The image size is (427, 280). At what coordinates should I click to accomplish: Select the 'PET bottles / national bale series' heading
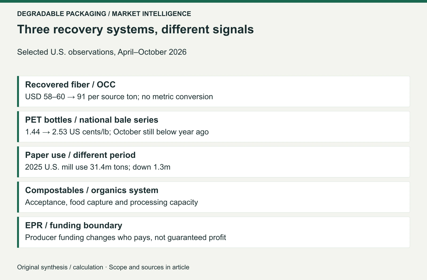coord(92,120)
